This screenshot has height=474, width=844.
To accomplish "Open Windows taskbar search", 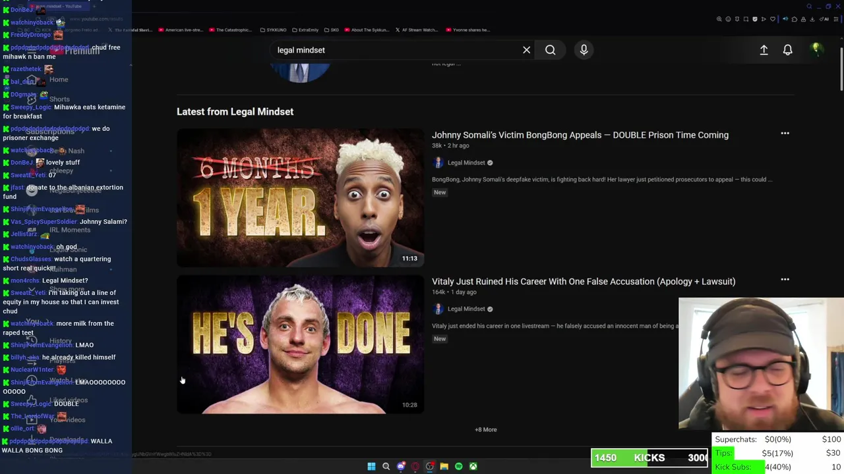I will 386,466.
